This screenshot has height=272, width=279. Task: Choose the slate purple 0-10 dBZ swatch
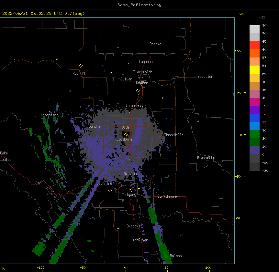[254, 151]
